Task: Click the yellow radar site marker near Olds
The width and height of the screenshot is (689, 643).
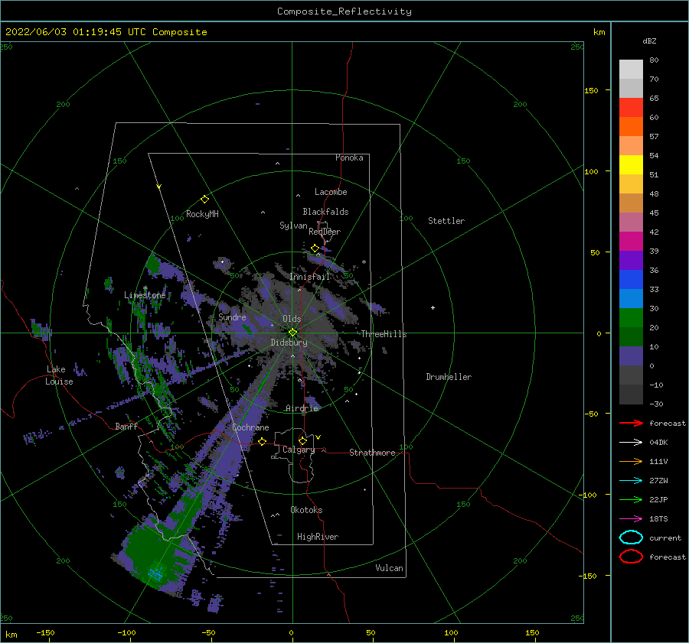Action: pyautogui.click(x=292, y=333)
